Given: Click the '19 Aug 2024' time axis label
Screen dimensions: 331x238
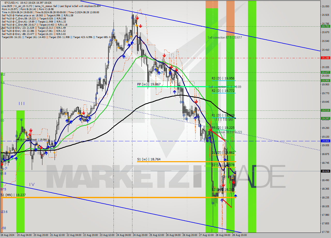Looking at the screenshot, I should (x=7, y=235).
